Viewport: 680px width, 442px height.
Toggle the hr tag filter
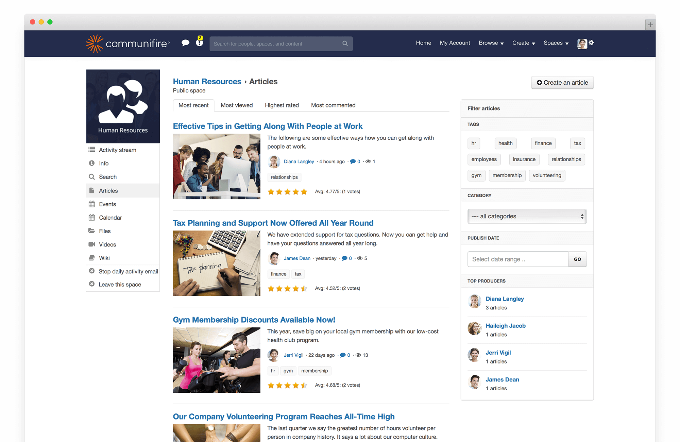(x=474, y=143)
